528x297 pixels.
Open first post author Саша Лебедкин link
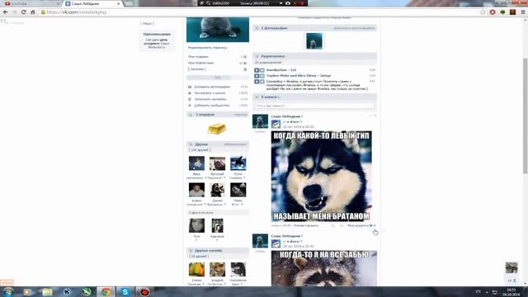[x=286, y=116]
